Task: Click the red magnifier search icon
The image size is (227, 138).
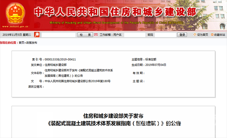Action: (37, 34)
